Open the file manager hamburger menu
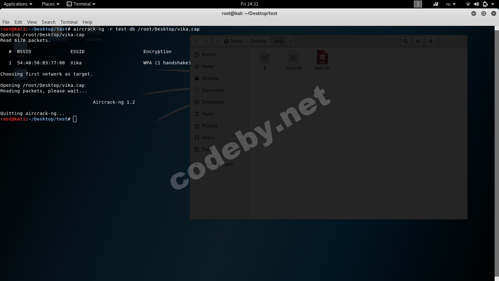 tap(431, 41)
